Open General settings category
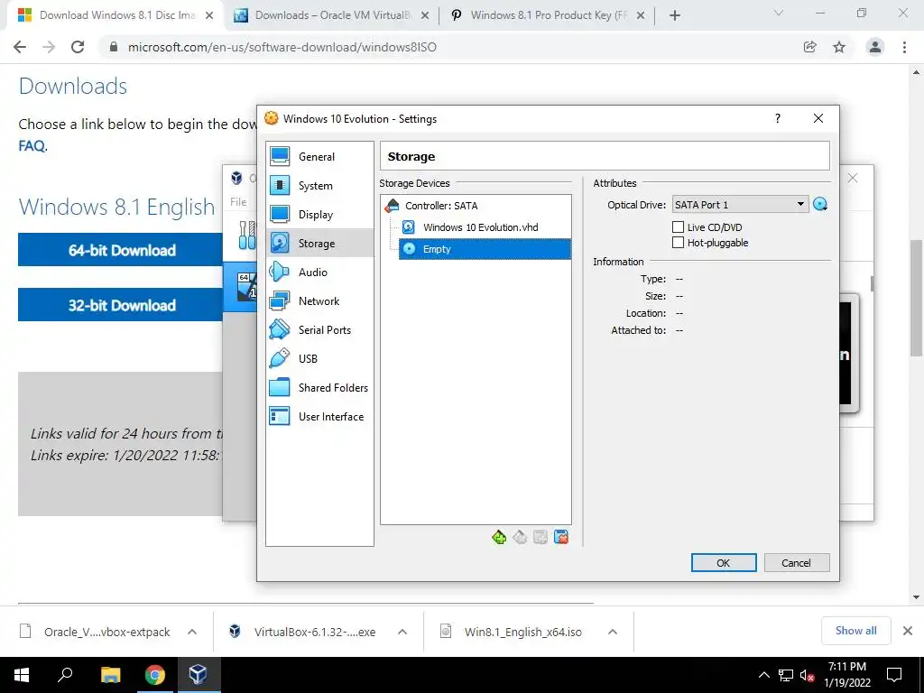This screenshot has height=693, width=924. tap(319, 157)
